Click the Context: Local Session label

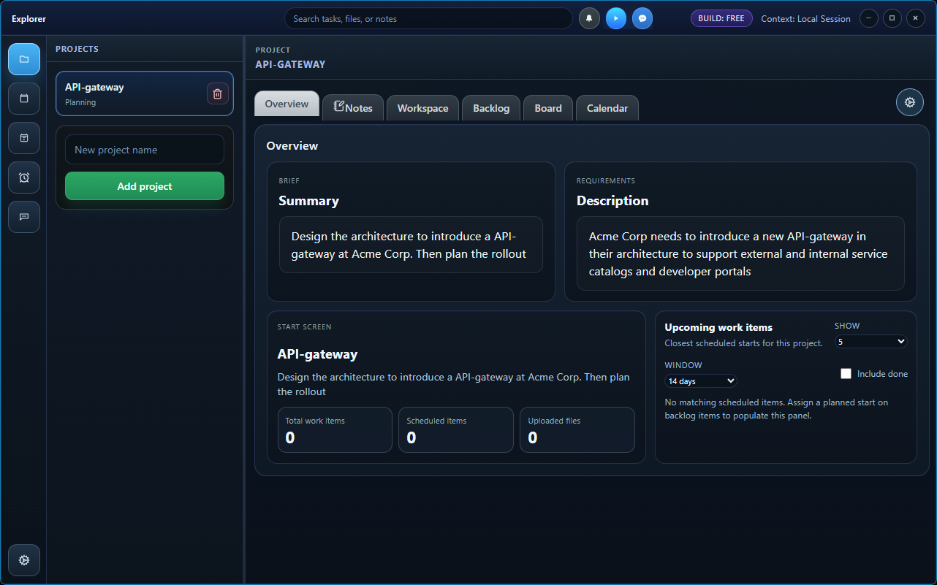805,19
